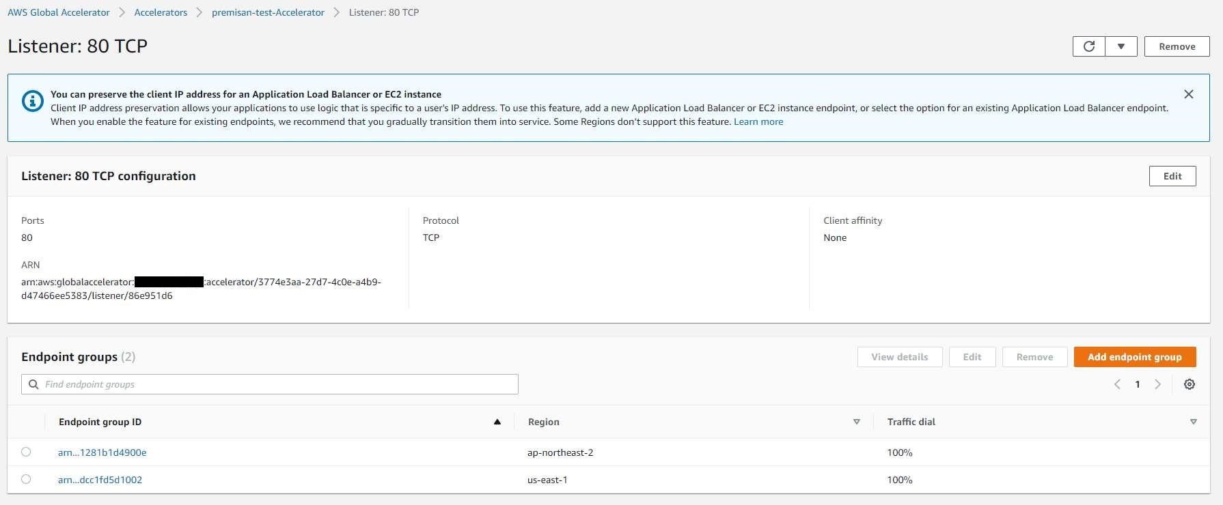1223x505 pixels.
Task: Open the dropdown arrow beside refresh
Action: tap(1121, 46)
